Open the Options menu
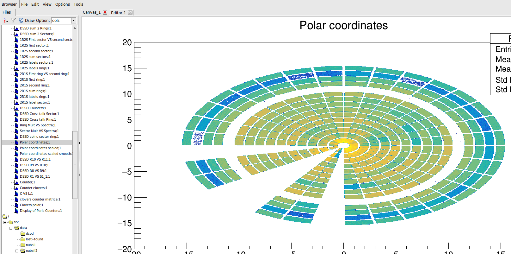The height and width of the screenshot is (254, 511). 62,4
